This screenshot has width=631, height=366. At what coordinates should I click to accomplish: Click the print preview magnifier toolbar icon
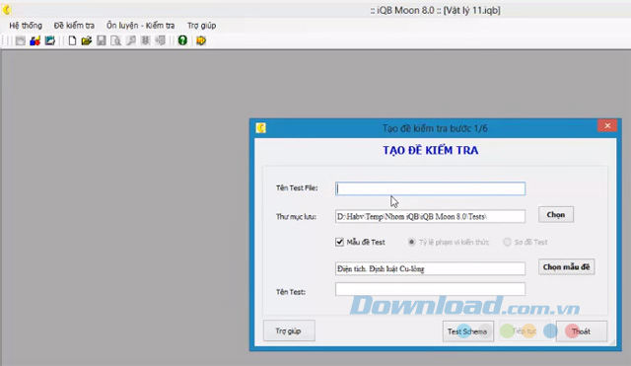click(115, 40)
